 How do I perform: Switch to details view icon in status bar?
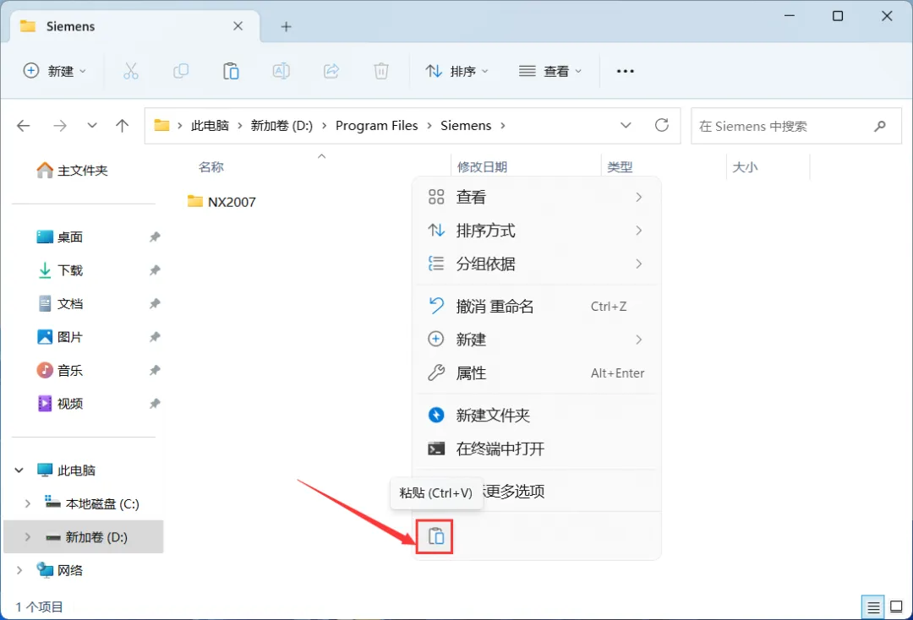coord(873,607)
